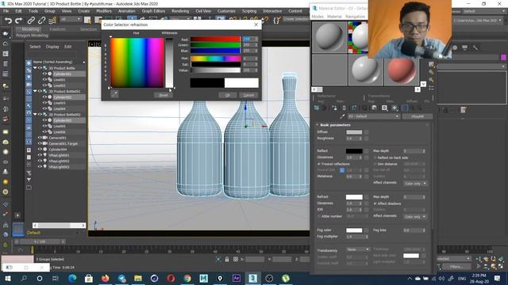The height and width of the screenshot is (285, 508).
Task: Collapse the 3D Product Bottle group
Action: [35, 68]
